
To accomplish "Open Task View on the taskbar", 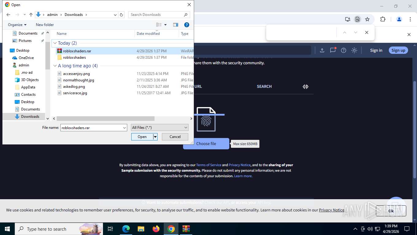I will (x=110, y=229).
